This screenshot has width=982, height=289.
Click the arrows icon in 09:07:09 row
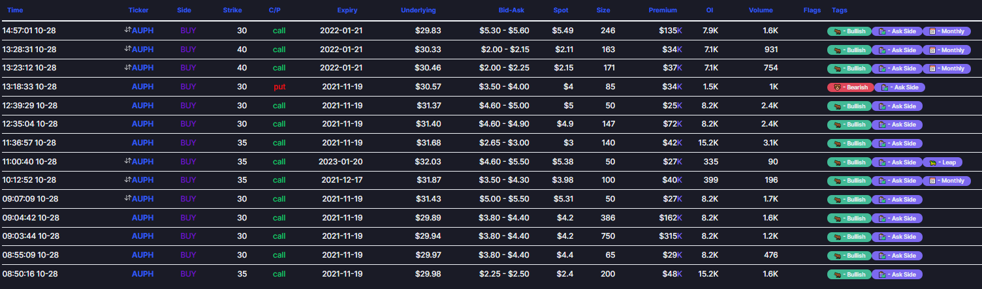coord(128,199)
